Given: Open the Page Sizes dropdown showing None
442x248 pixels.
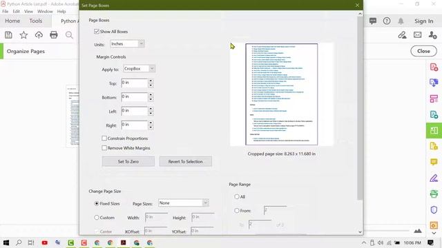Looking at the screenshot, I should click(183, 203).
